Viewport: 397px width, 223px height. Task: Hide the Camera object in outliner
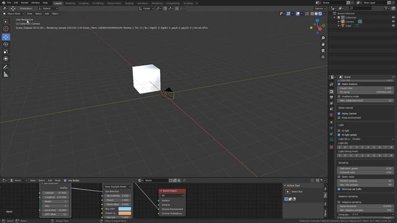(393, 22)
